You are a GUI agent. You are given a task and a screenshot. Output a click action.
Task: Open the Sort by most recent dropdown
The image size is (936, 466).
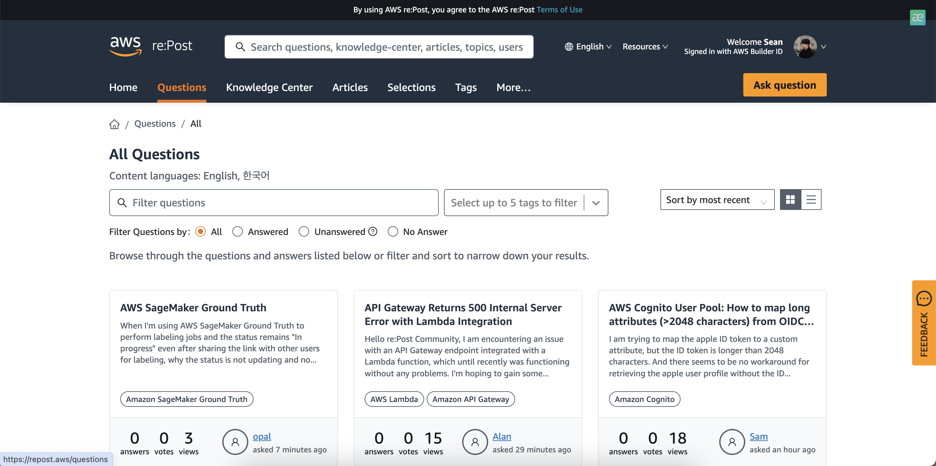pyautogui.click(x=717, y=200)
